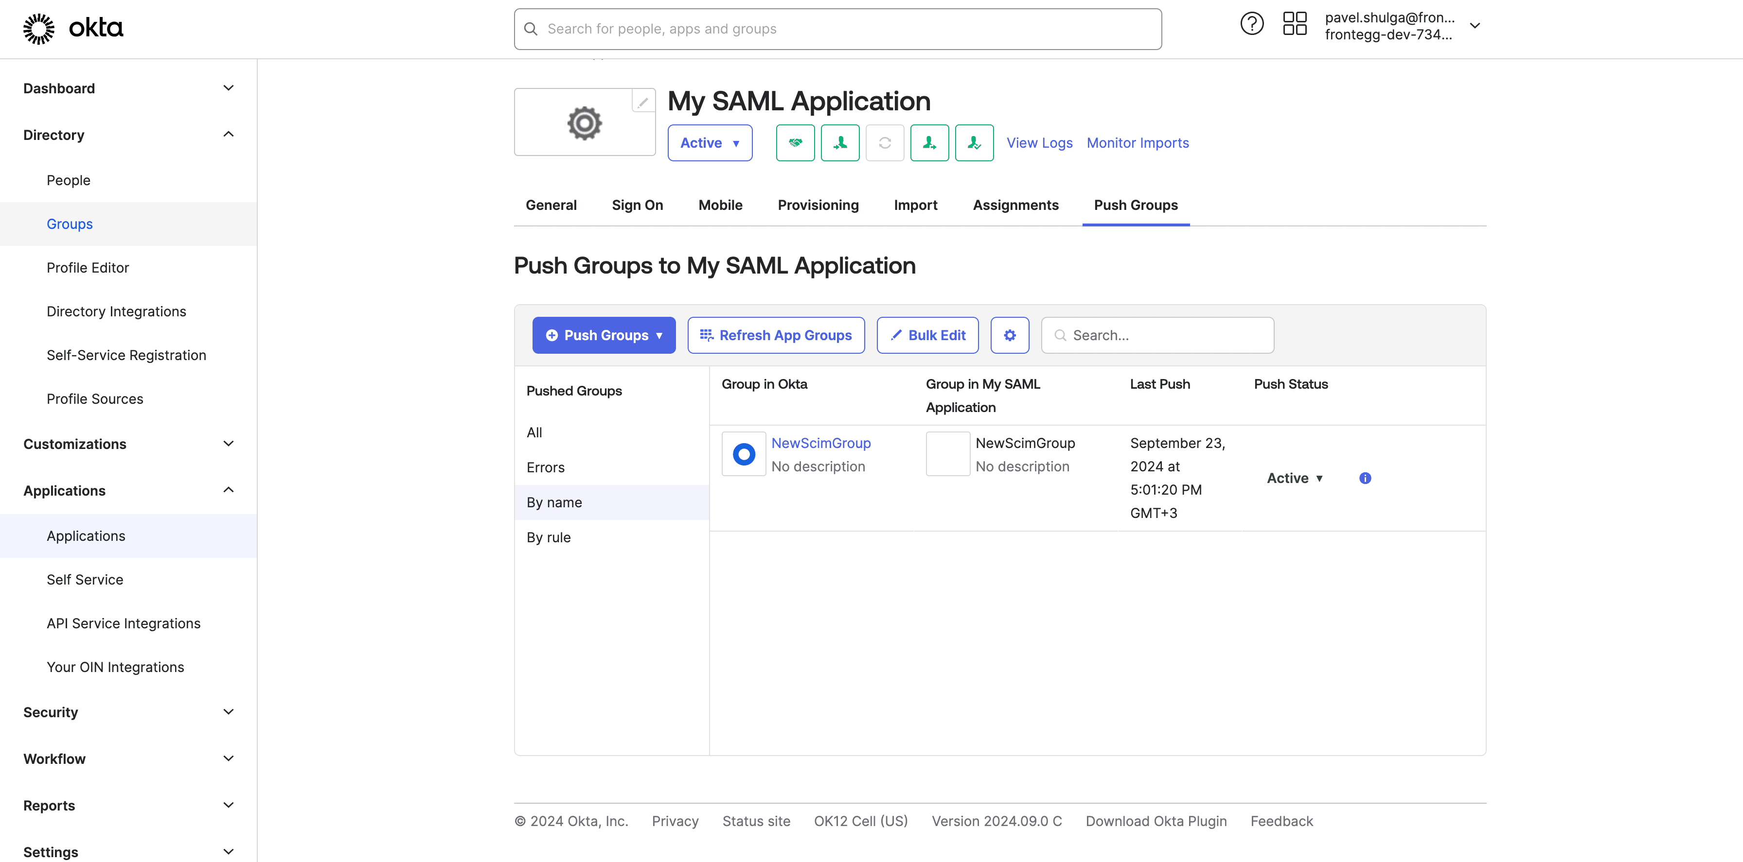Click the Refresh App Groups button
The width and height of the screenshot is (1743, 862).
click(x=775, y=335)
